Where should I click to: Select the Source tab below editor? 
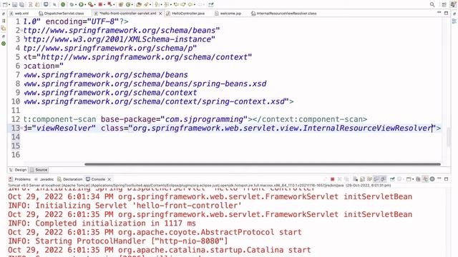(39, 170)
